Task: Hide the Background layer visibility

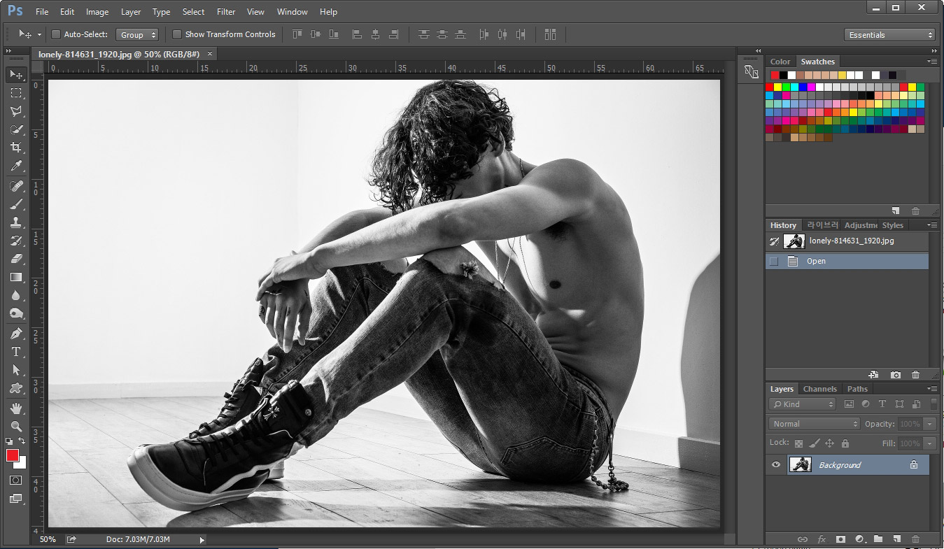Action: (x=775, y=465)
